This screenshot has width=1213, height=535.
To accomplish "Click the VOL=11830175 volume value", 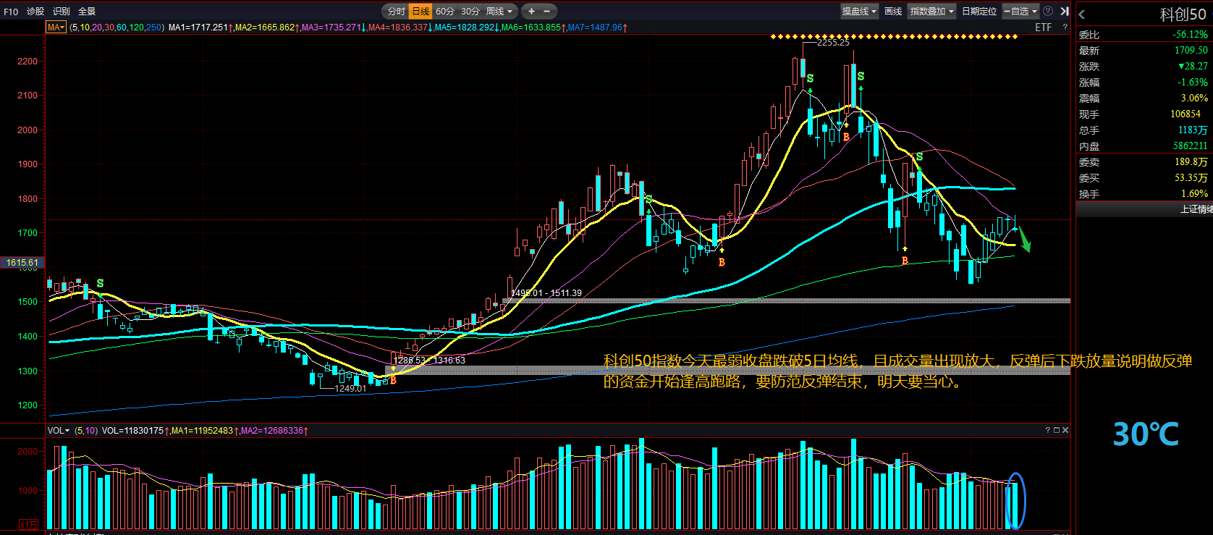I will [135, 431].
